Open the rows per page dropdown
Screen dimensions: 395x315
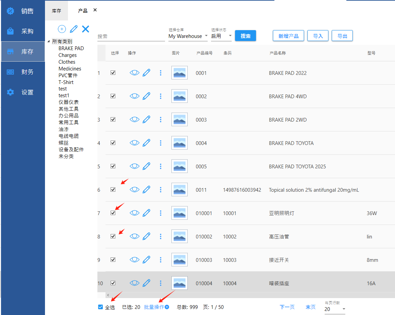(335, 309)
